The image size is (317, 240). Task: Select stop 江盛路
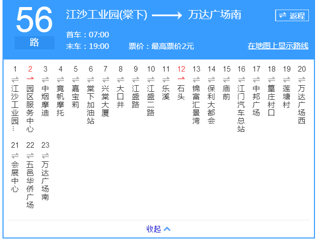pos(136,96)
